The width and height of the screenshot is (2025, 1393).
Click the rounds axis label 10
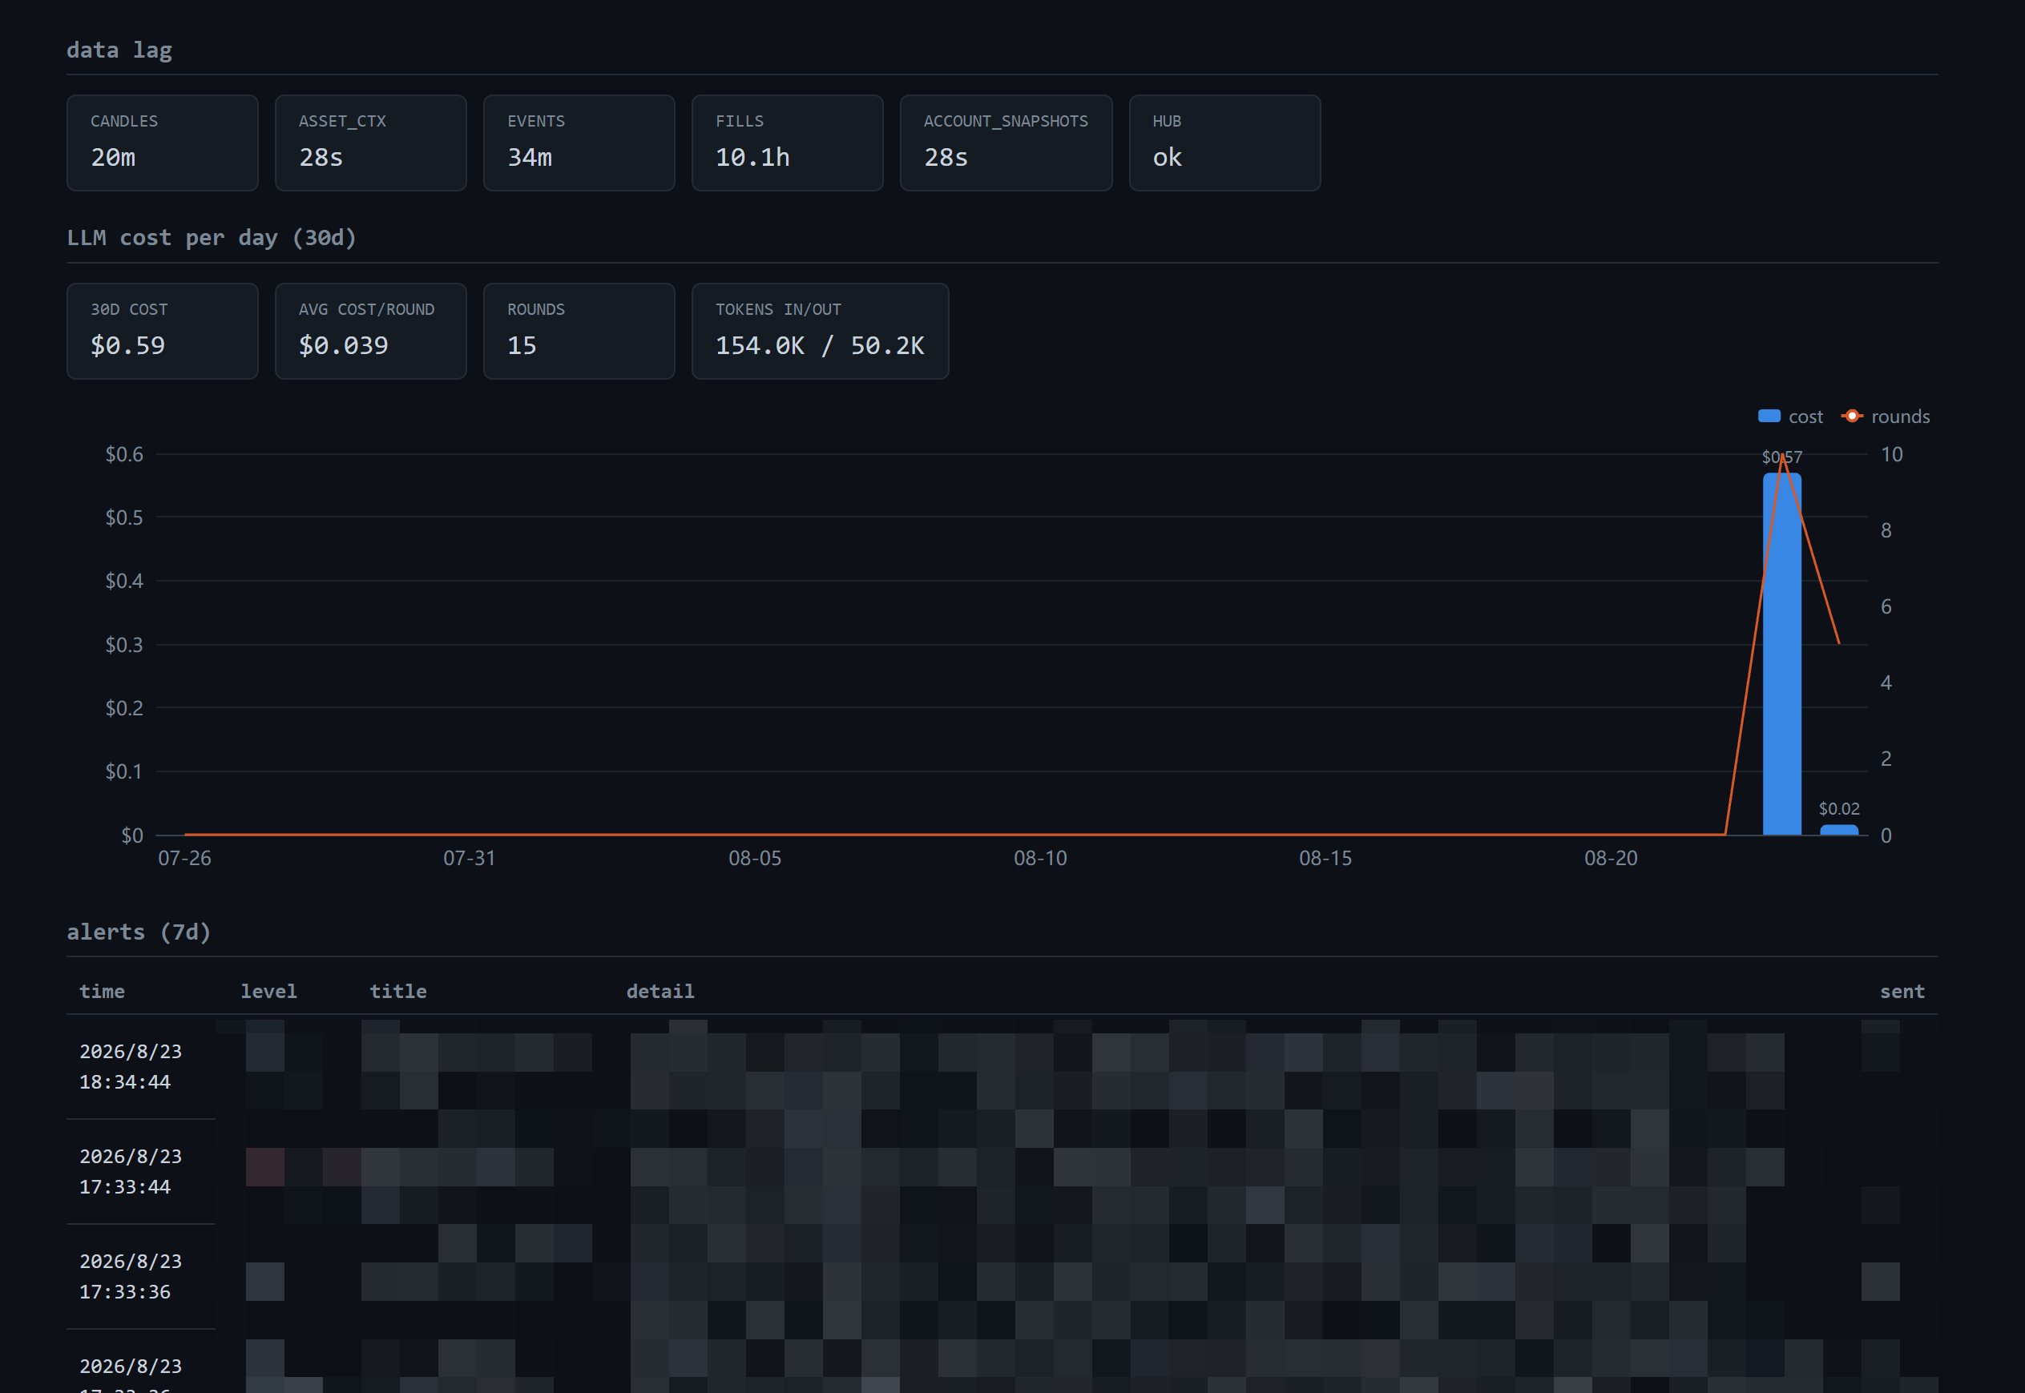[x=1891, y=454]
